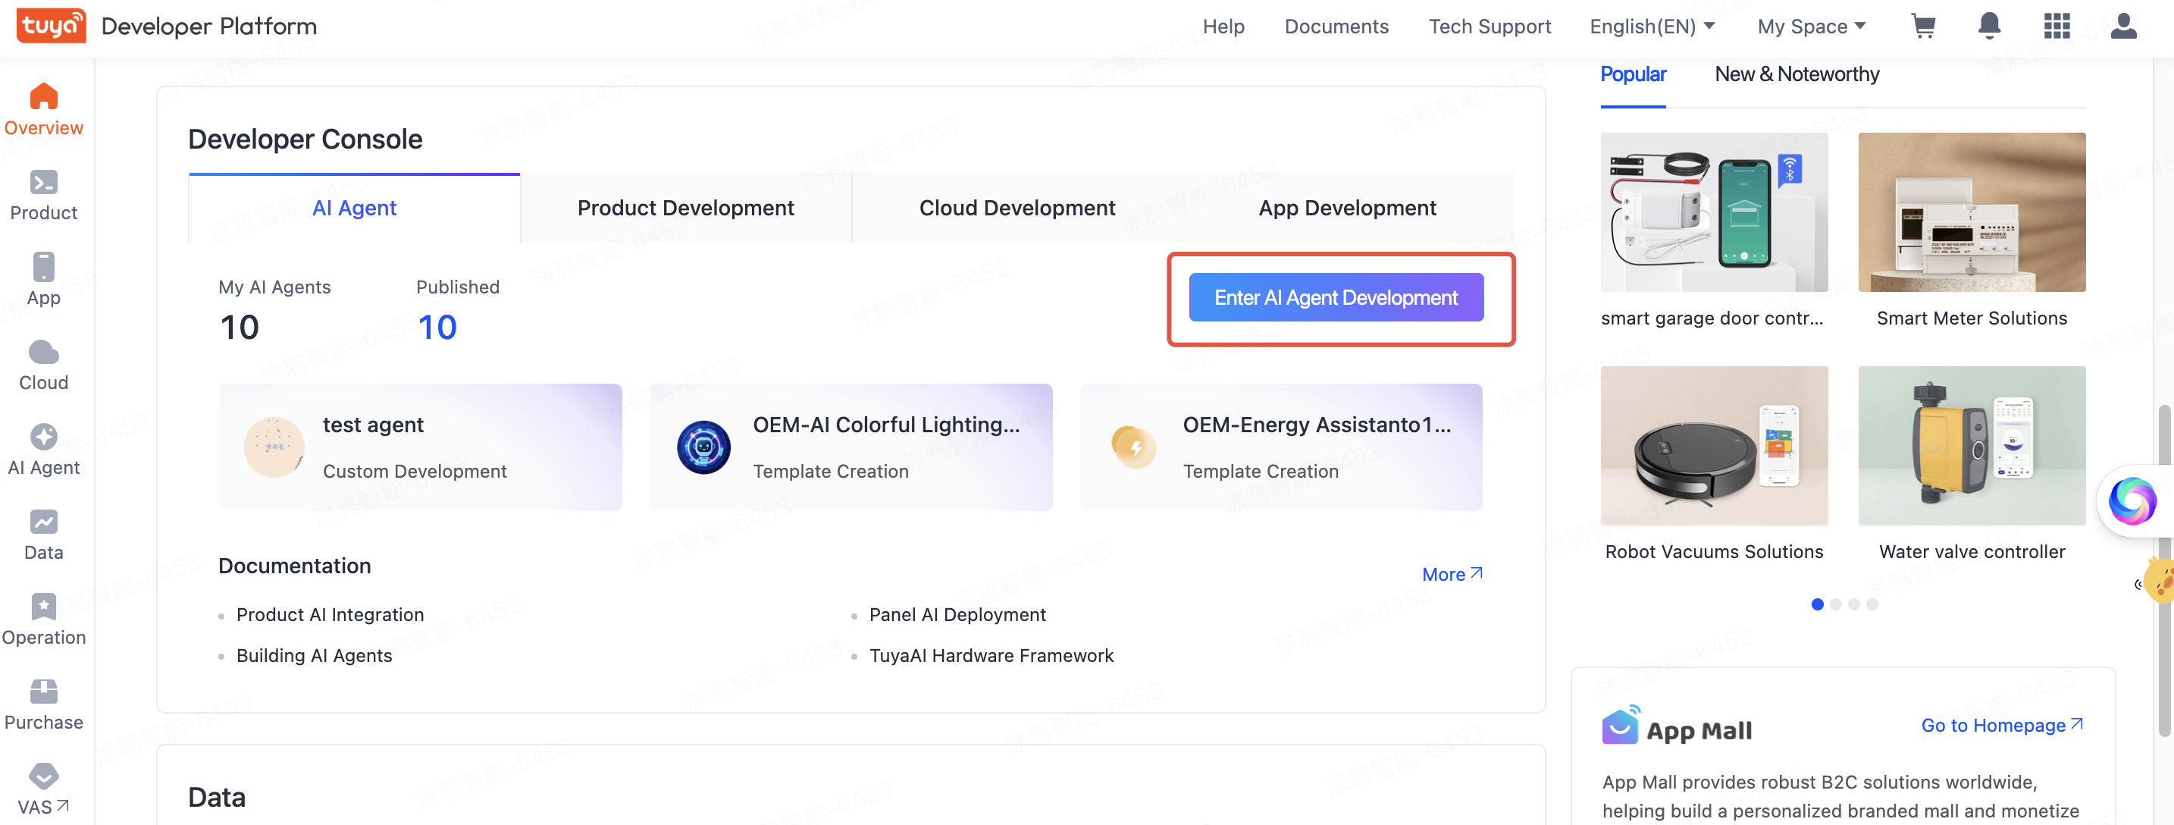Click the user account profile icon
The height and width of the screenshot is (825, 2174).
coord(2122,27)
